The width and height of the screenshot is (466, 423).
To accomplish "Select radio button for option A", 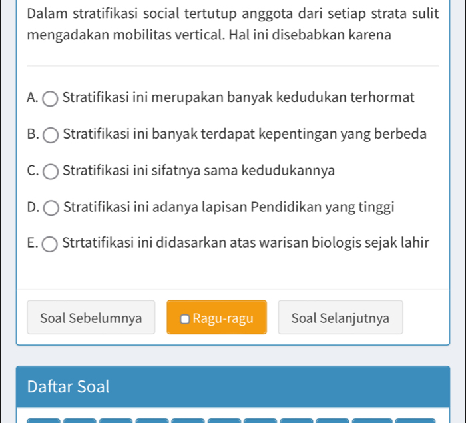I will [51, 99].
